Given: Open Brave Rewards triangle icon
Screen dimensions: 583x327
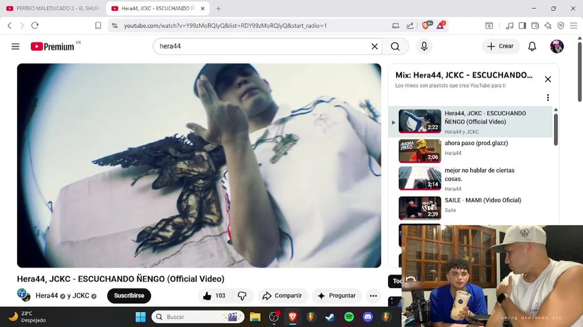Looking at the screenshot, I should pos(440,25).
